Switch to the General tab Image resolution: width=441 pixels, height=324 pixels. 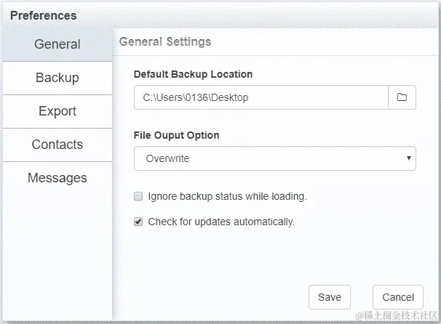click(x=57, y=44)
